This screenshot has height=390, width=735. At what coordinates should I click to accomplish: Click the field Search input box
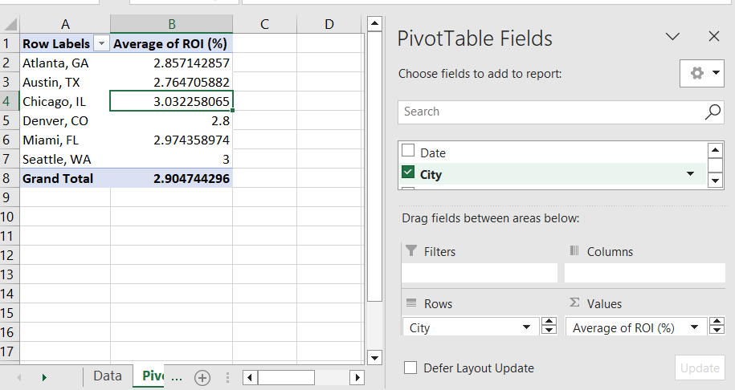[x=550, y=112]
